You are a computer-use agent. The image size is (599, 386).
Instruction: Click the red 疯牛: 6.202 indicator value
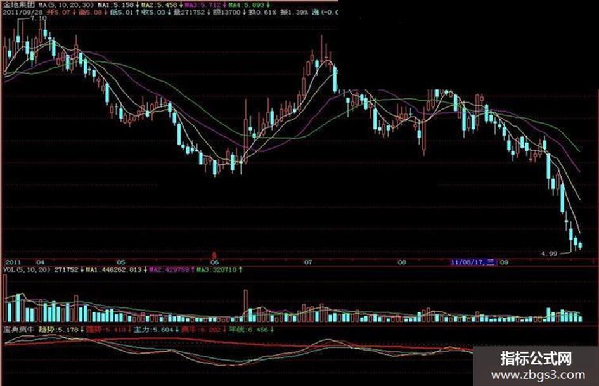200,329
